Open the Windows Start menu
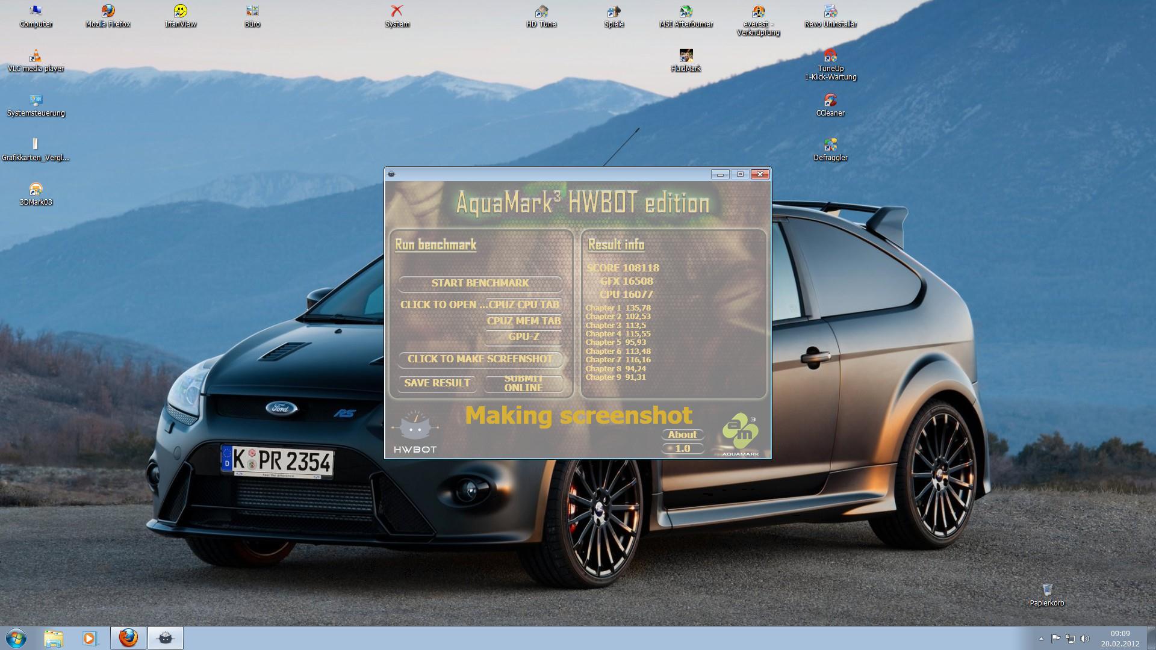 (16, 638)
